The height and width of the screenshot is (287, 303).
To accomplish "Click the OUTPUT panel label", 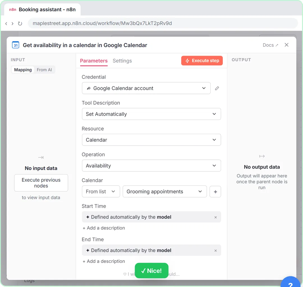I will 241,60.
